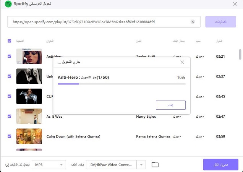Click the Anti-Hero conversion progress bar
Image resolution: width=243 pixels, height=172 pixels.
[x=122, y=84]
